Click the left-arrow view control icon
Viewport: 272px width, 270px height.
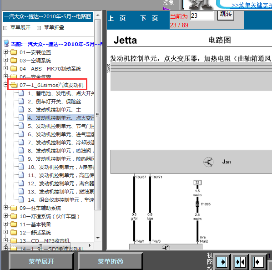(x=258, y=262)
